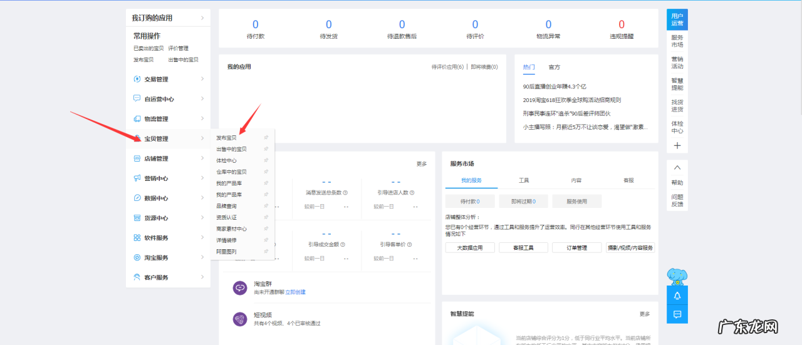Open 2019淘宝618狂欢季全球购活动招商规则 news link

572,100
